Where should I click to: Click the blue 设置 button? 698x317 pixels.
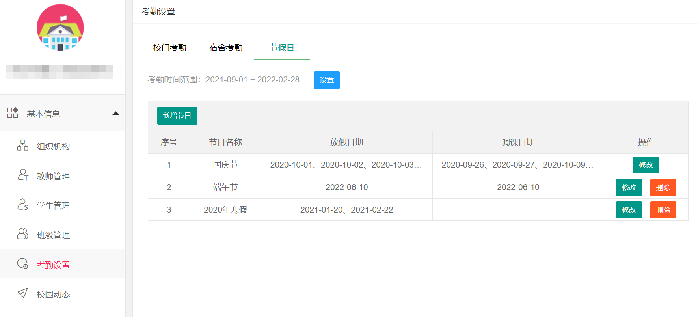[326, 80]
